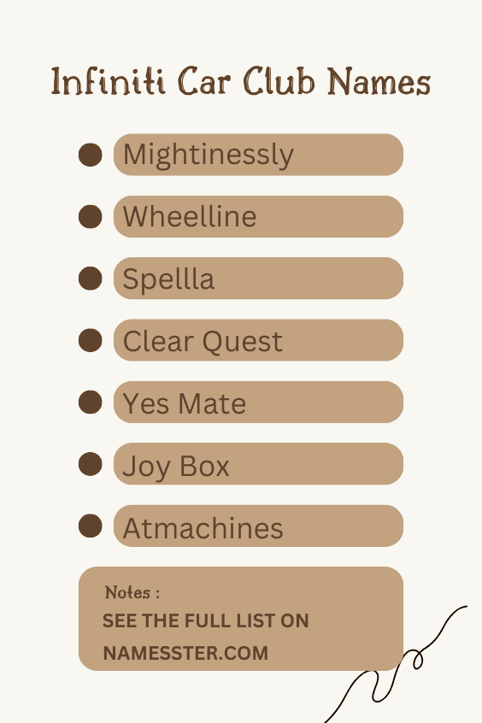Select the Clear Quest name pill

(x=258, y=340)
